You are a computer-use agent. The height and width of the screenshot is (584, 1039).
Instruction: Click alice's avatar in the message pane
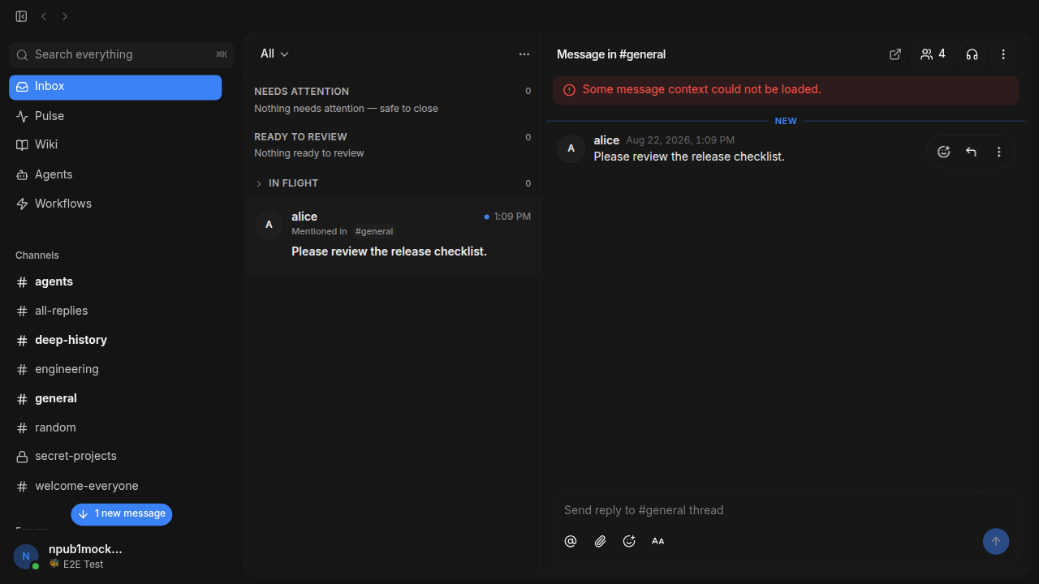tap(571, 148)
